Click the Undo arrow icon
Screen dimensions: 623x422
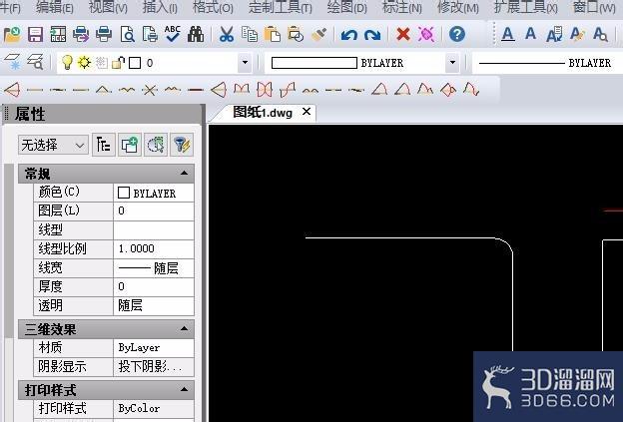tap(349, 35)
